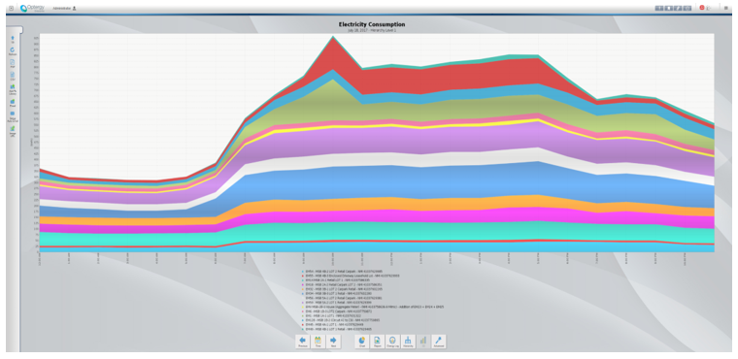The image size is (738, 359).
Task: Click the small square icon left of Optergy logo
Action: click(12, 8)
